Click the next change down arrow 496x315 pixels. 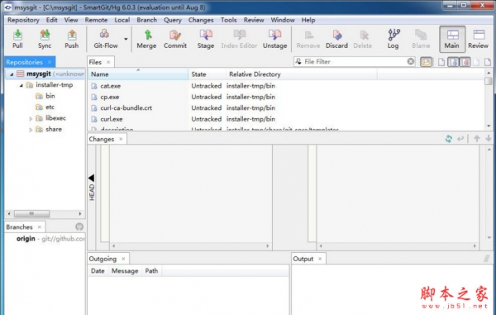click(x=488, y=139)
